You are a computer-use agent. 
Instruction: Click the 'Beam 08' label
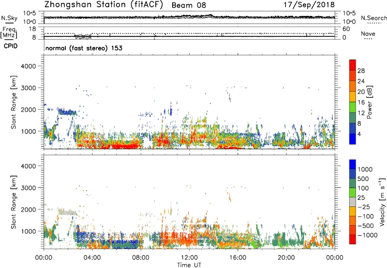click(x=189, y=5)
